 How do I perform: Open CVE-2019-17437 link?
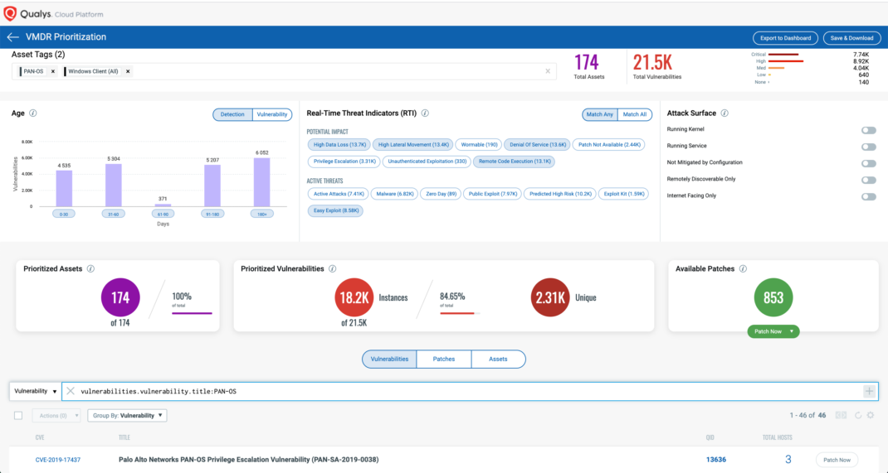pyautogui.click(x=58, y=460)
